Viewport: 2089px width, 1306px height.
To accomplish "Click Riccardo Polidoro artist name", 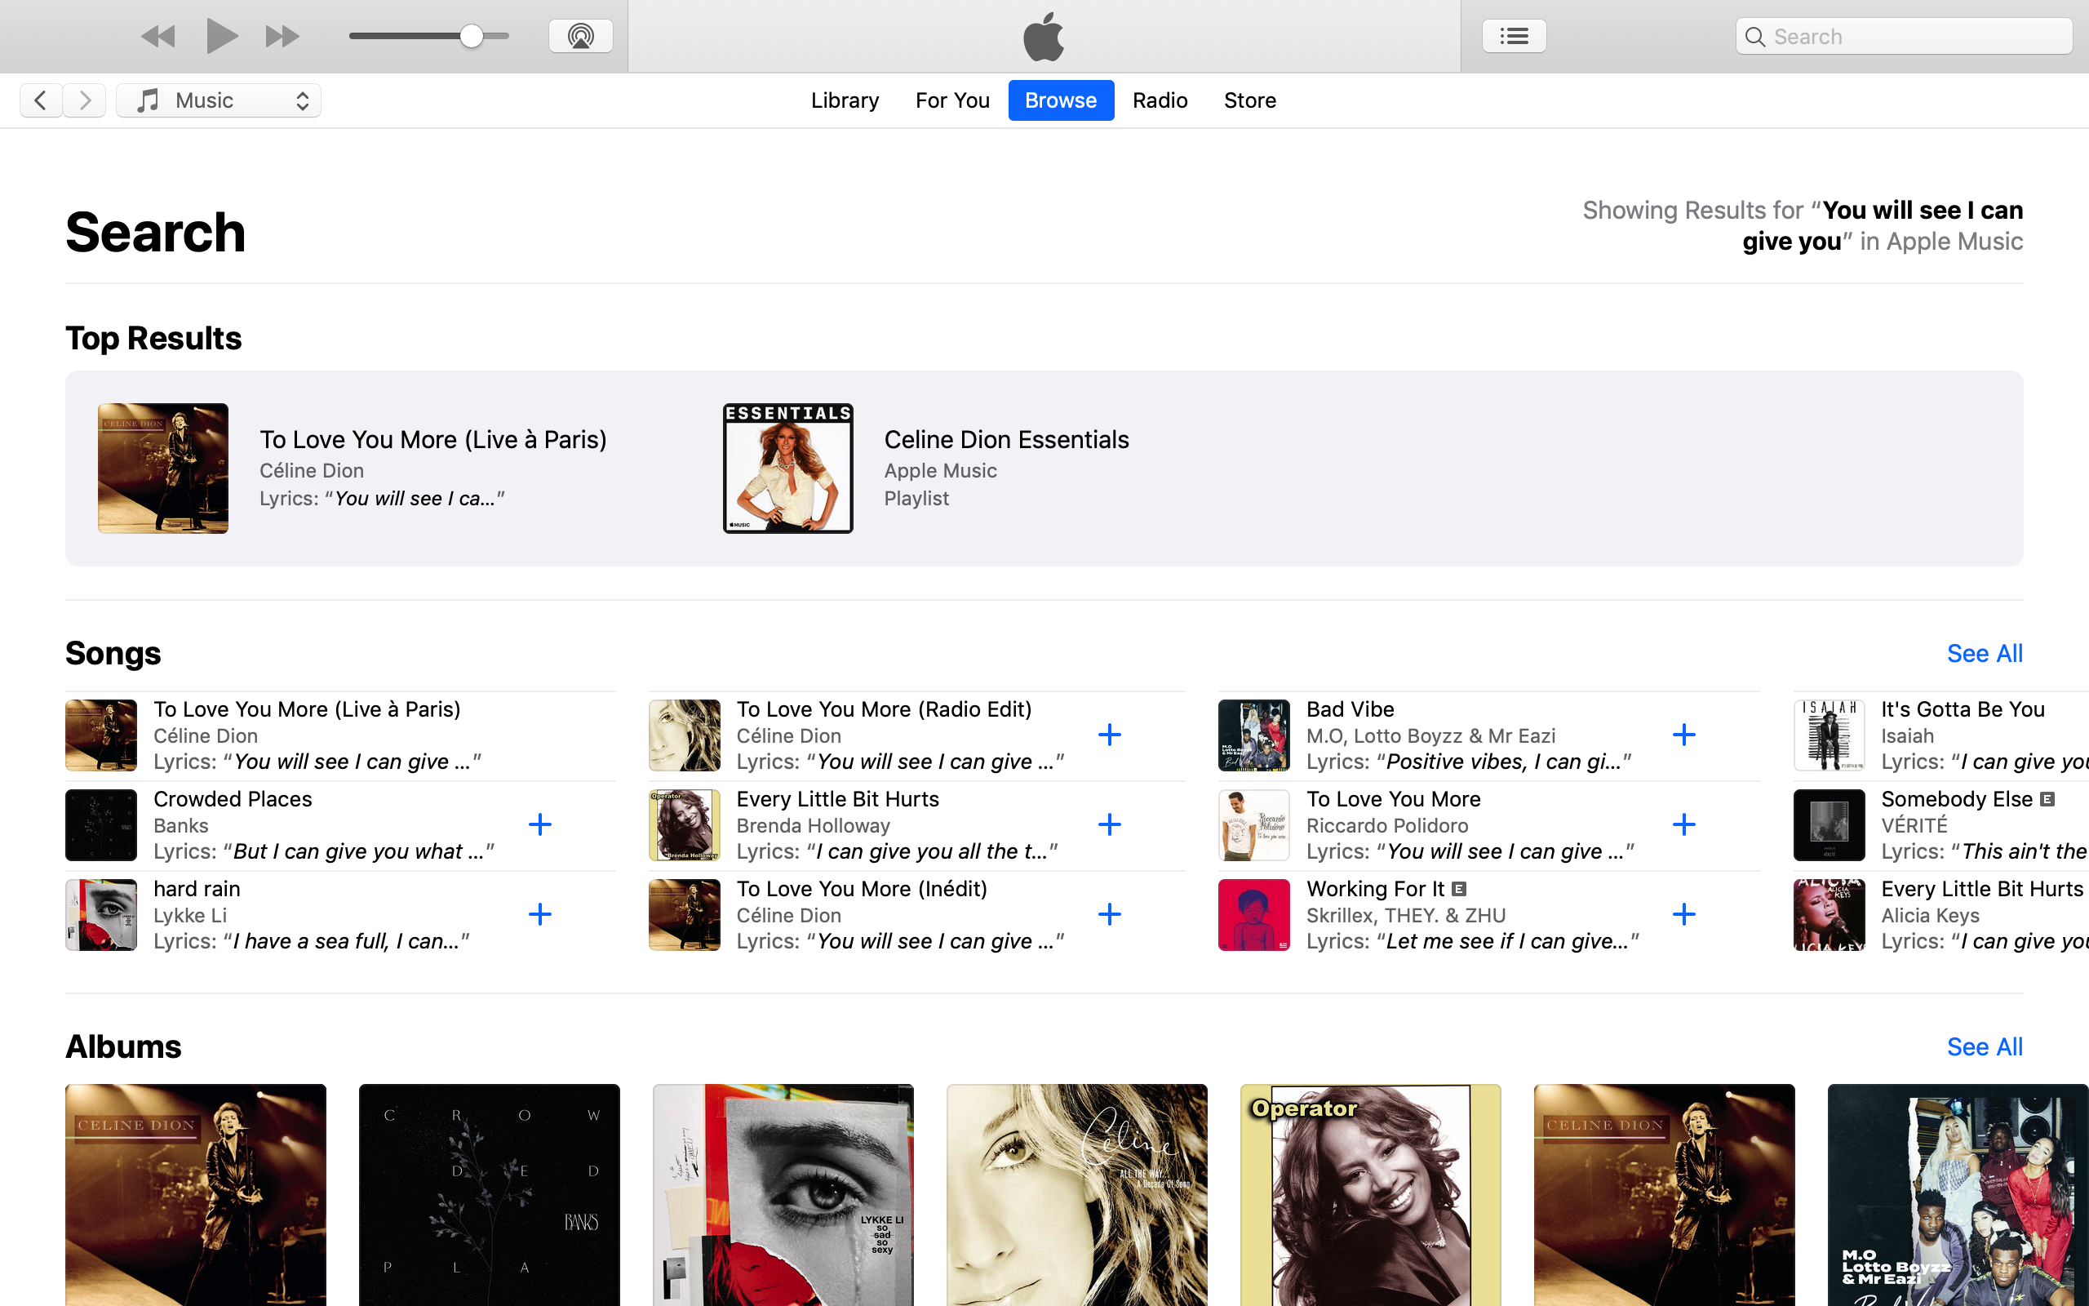I will tap(1387, 826).
